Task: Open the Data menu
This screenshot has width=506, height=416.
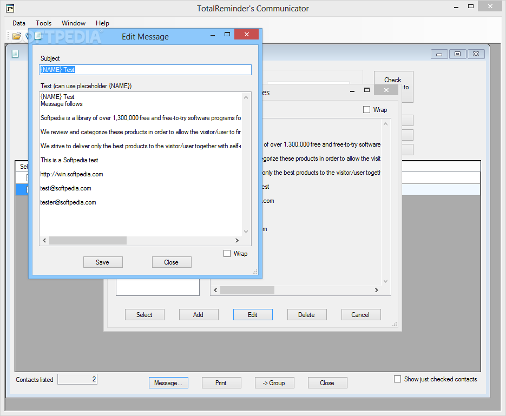Action: [19, 23]
